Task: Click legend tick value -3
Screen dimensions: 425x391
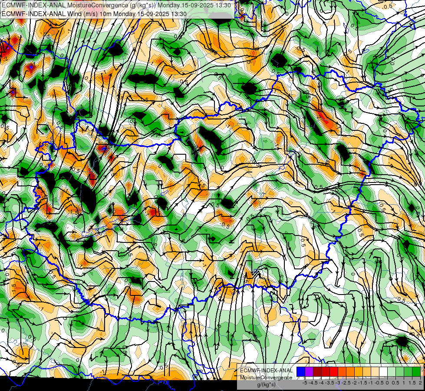Action: [338, 383]
